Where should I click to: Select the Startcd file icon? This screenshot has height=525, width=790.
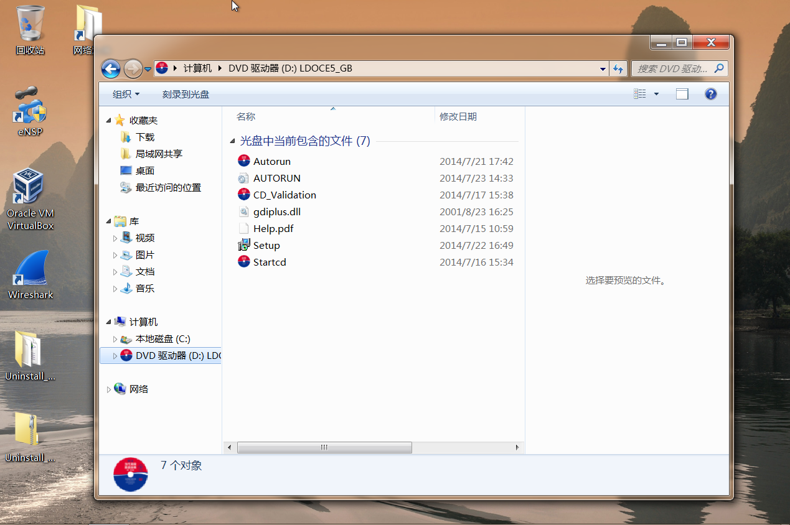244,262
